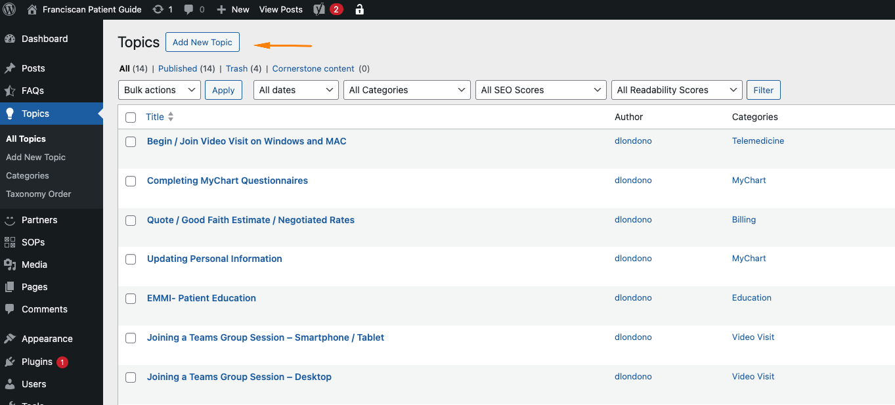Click the Users person icon
The image size is (895, 405).
tap(10, 384)
